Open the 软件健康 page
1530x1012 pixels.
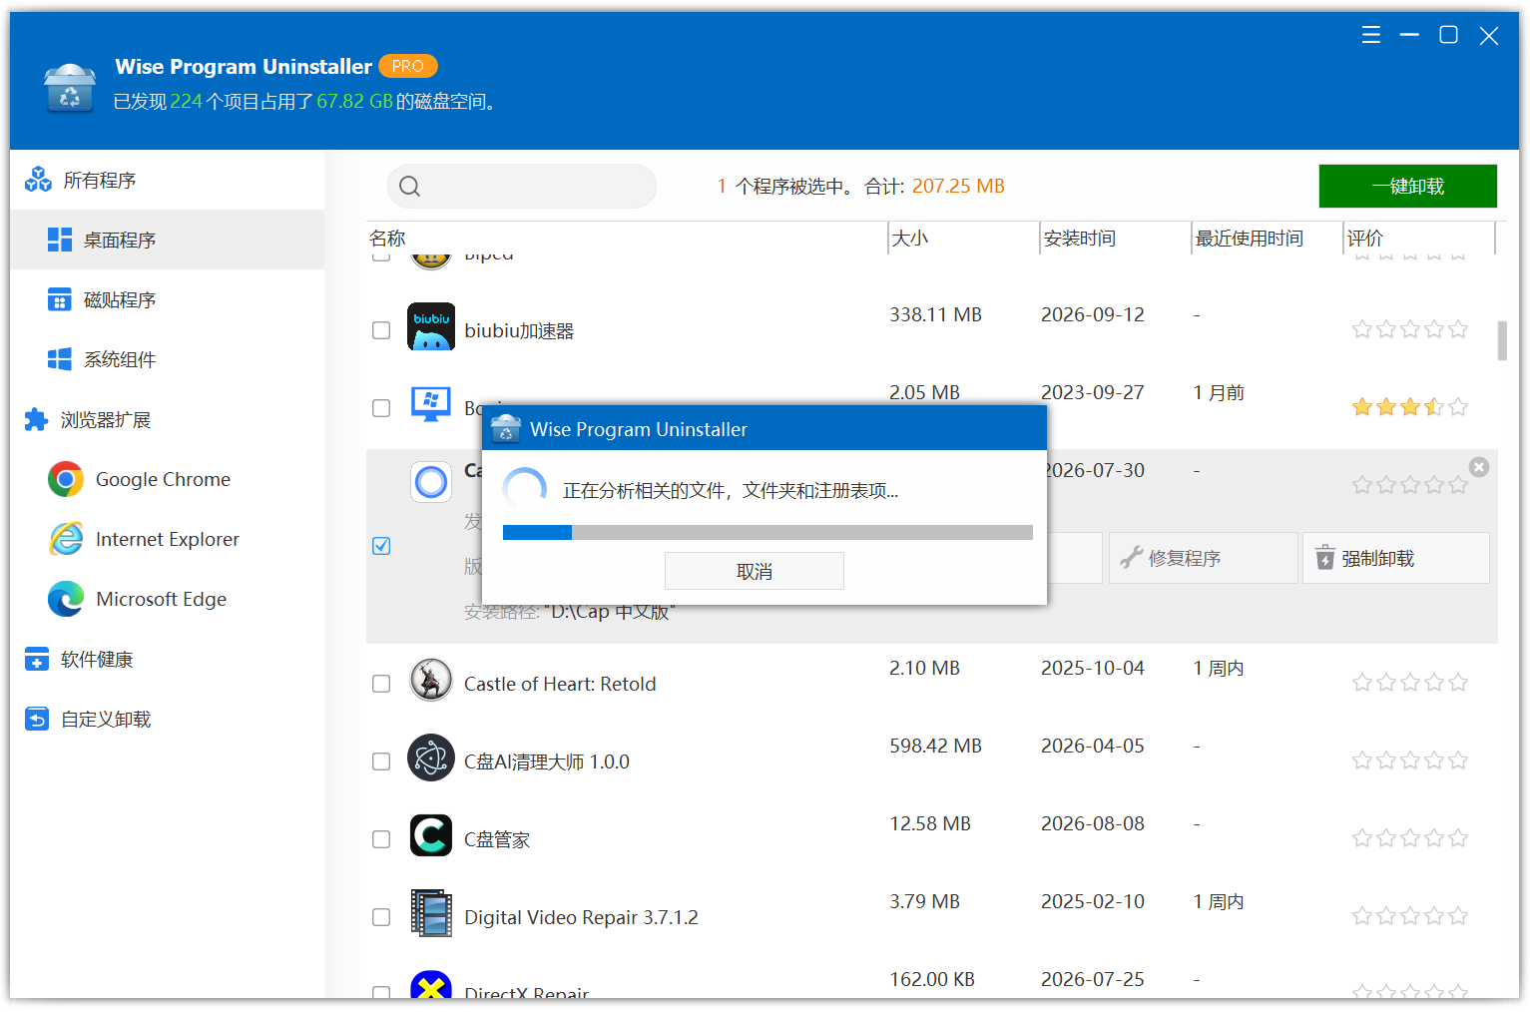[x=167, y=659]
